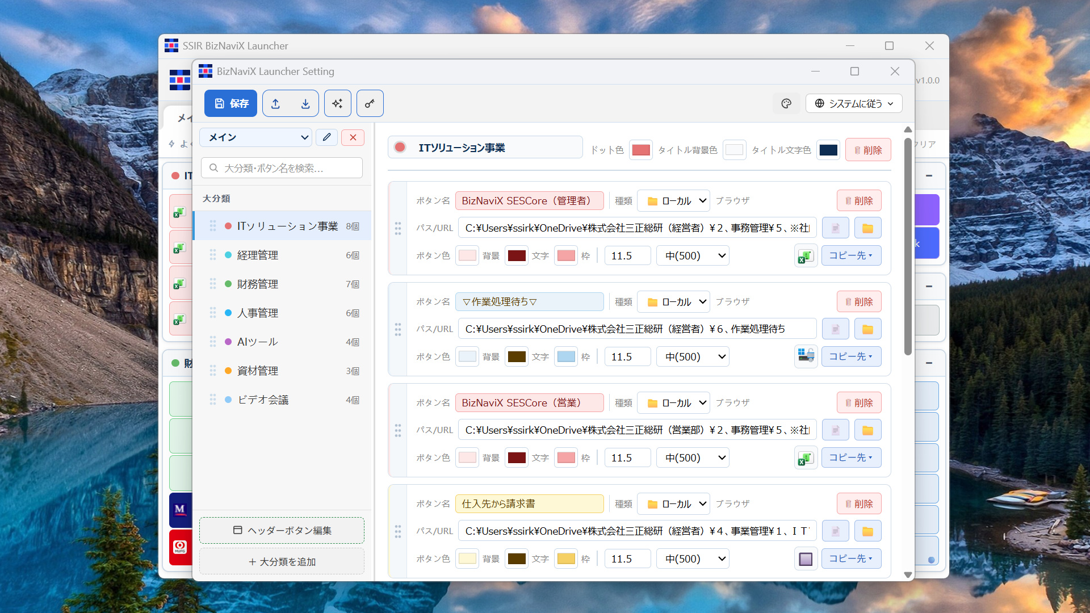
Task: Click drag handle of 作業処理待ち card
Action: click(x=398, y=329)
